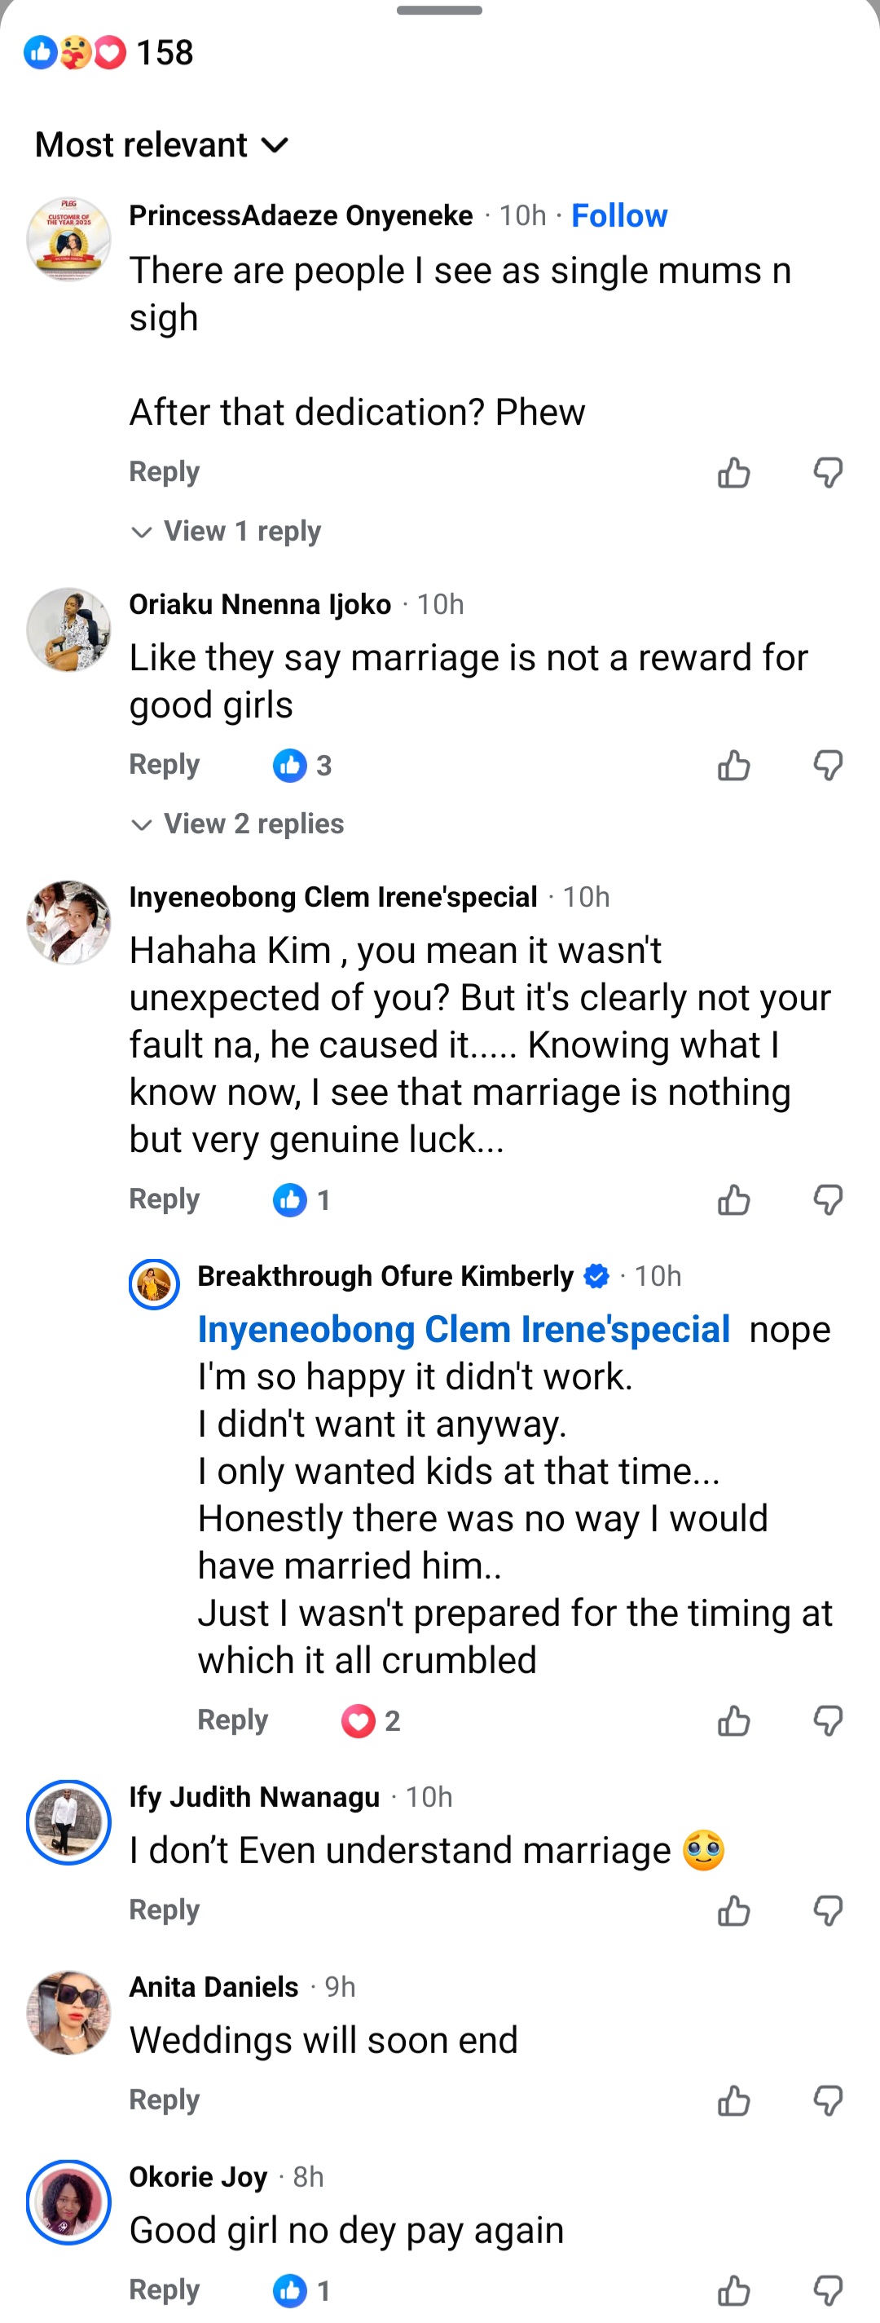The width and height of the screenshot is (880, 2323).
Task: Like Anita Daniels' comment
Action: [734, 2100]
